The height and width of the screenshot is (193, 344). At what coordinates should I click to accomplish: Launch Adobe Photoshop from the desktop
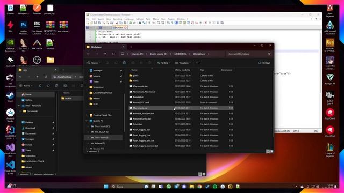point(24,28)
